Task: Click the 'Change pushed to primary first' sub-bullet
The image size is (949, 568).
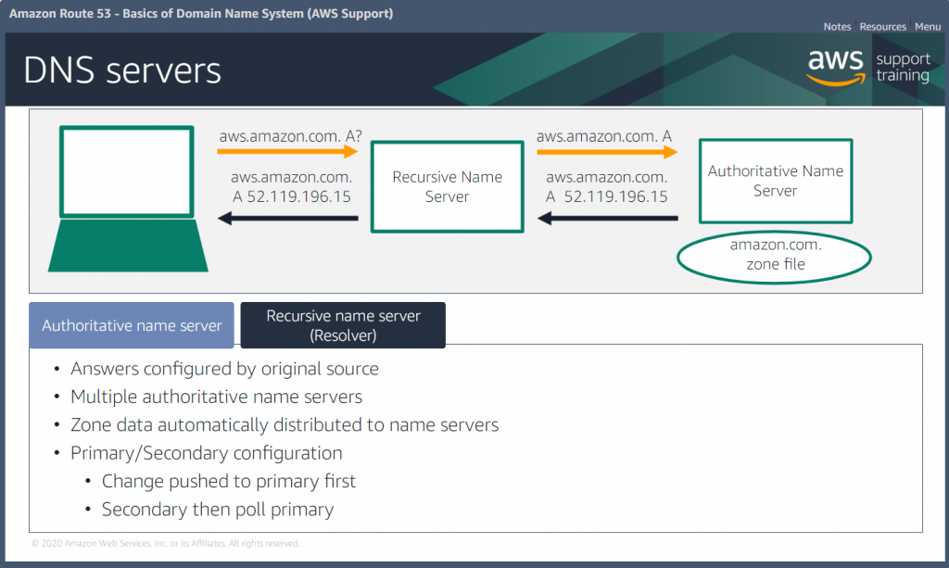Action: click(229, 481)
